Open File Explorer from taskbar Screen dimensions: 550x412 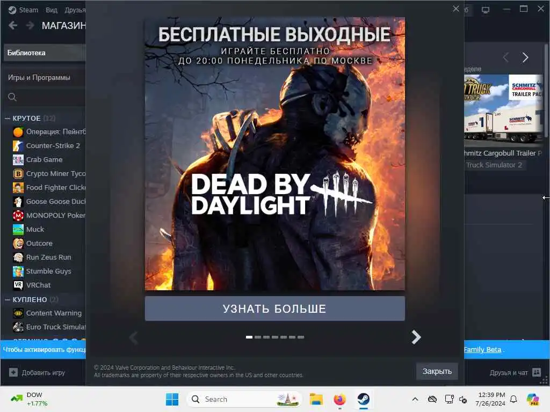[316, 399]
